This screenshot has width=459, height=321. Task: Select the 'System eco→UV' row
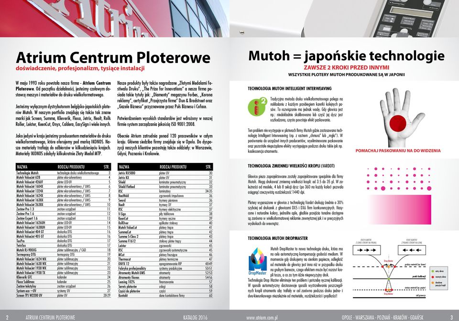(63, 291)
